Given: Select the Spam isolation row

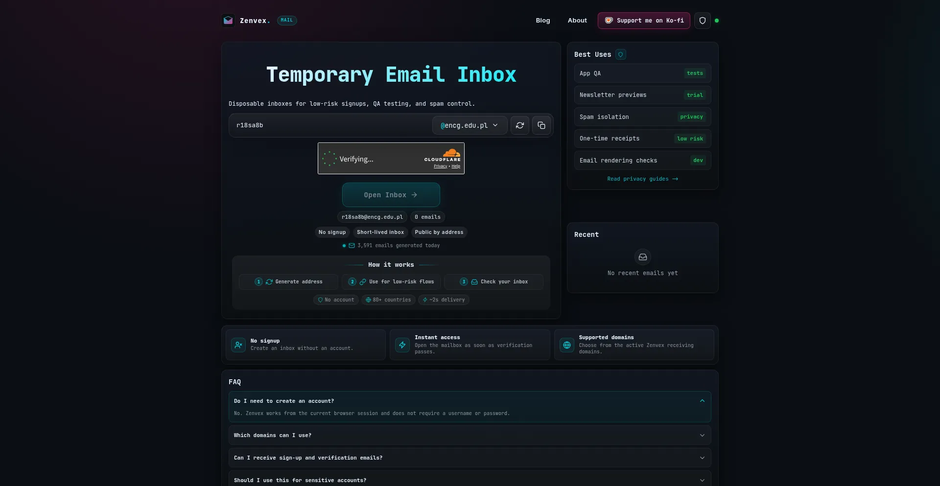Looking at the screenshot, I should point(643,117).
